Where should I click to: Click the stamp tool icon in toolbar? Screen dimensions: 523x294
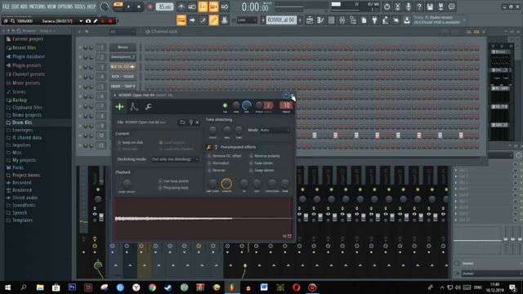225,20
